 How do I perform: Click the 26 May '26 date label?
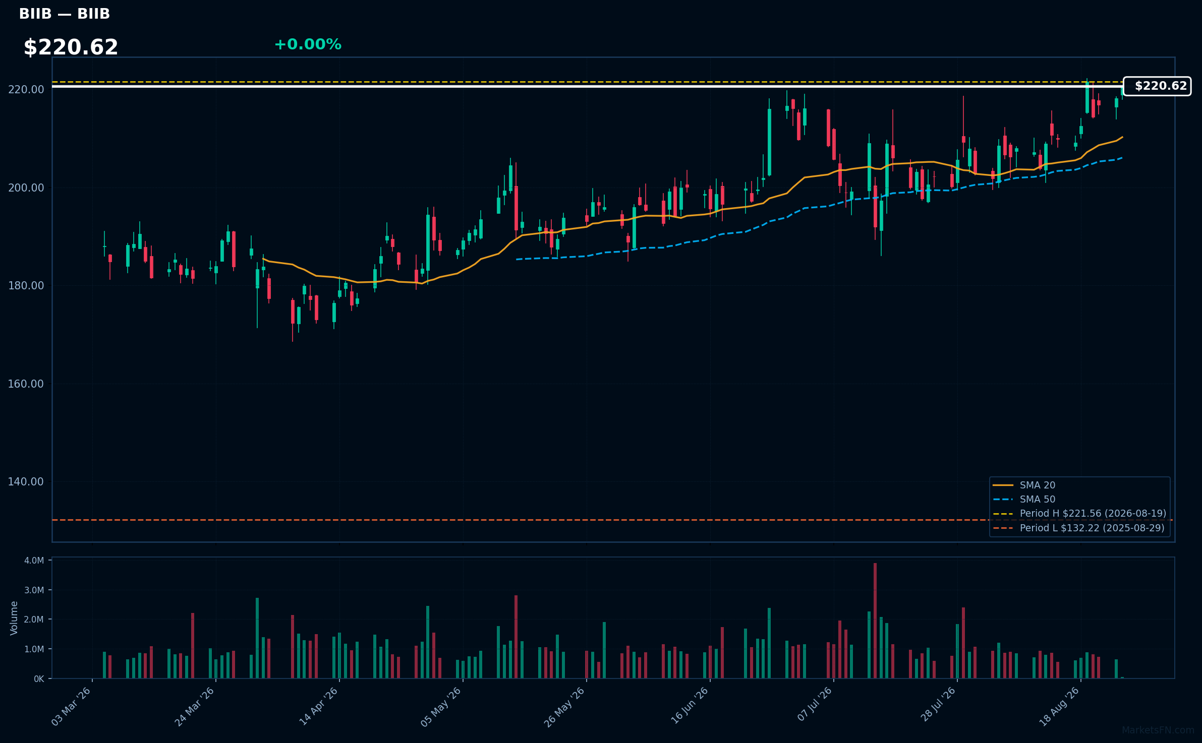pyautogui.click(x=564, y=706)
